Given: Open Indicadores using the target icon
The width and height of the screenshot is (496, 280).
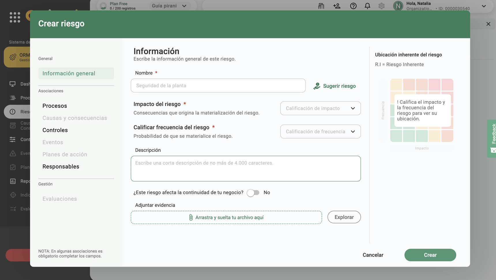Looking at the screenshot, I should pyautogui.click(x=13, y=195).
